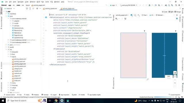Expand the drawable folder
Viewport: 184px width, 103px height.
8,52
